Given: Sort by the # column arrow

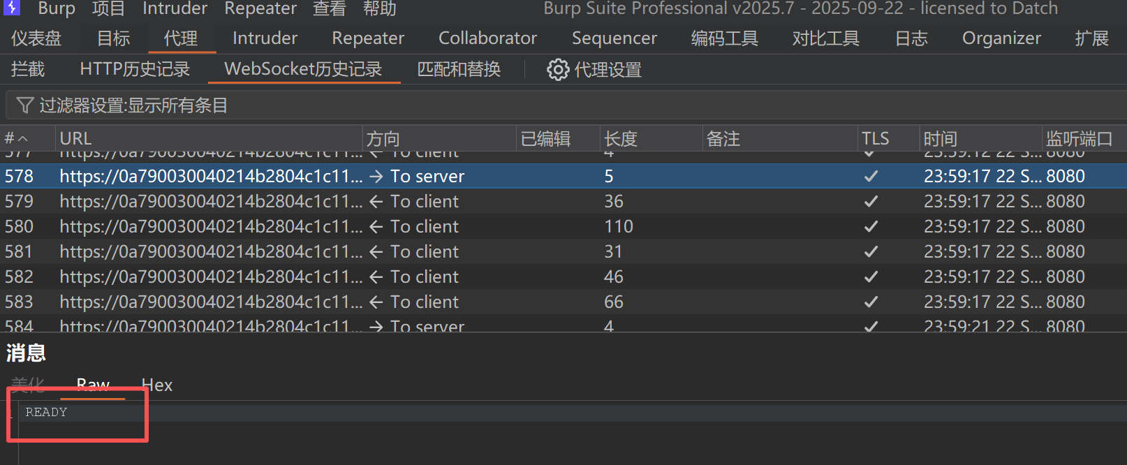Looking at the screenshot, I should pyautogui.click(x=23, y=139).
